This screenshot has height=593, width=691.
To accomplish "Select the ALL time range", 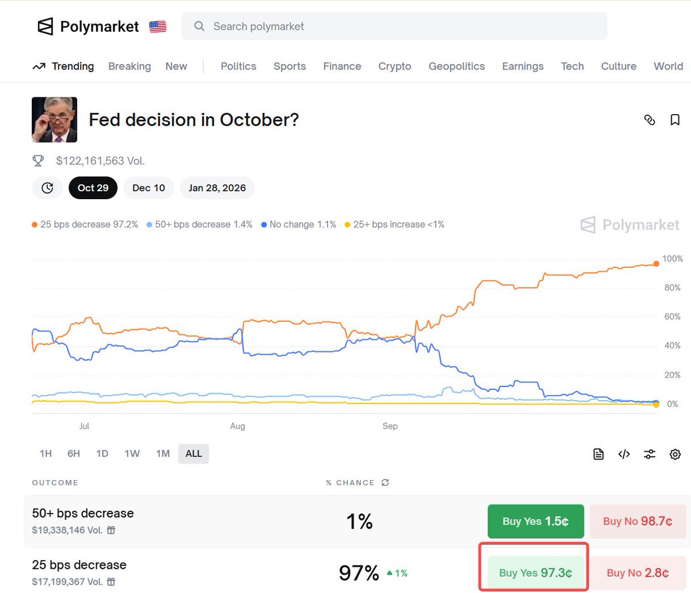I will pyautogui.click(x=193, y=454).
